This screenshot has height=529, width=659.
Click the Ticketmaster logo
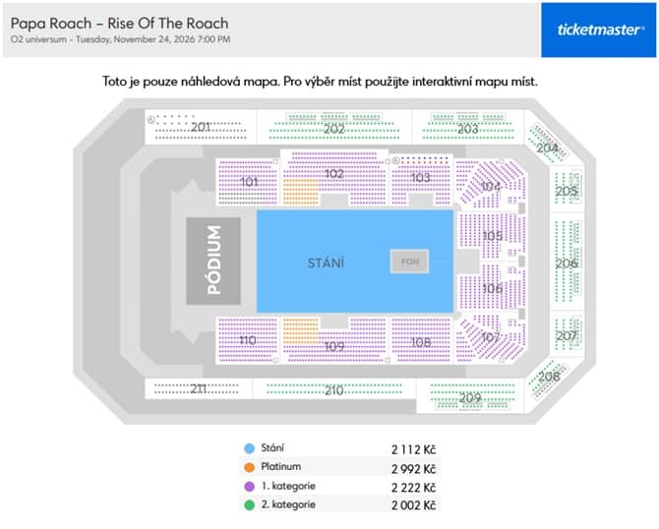click(598, 29)
